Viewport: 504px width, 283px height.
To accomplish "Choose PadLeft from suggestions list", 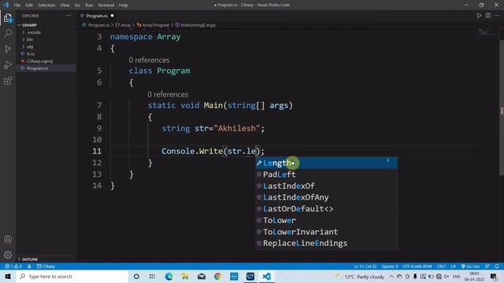I will 326,175.
